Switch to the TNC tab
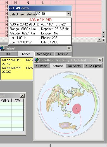This screenshot has height=147, width=107. click(8, 54)
